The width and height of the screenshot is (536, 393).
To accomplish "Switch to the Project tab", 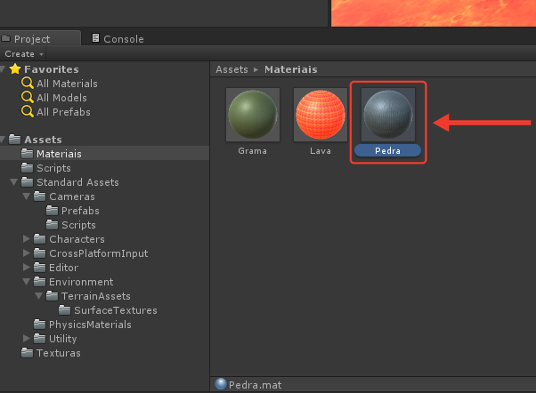I will pos(40,38).
